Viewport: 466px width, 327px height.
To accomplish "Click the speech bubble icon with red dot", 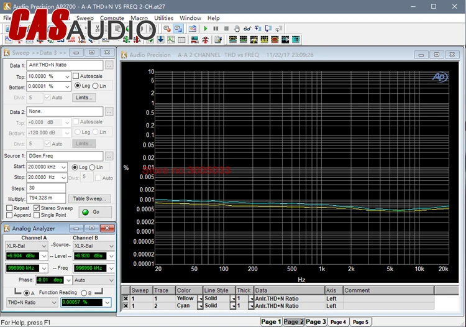I will tap(167, 29).
